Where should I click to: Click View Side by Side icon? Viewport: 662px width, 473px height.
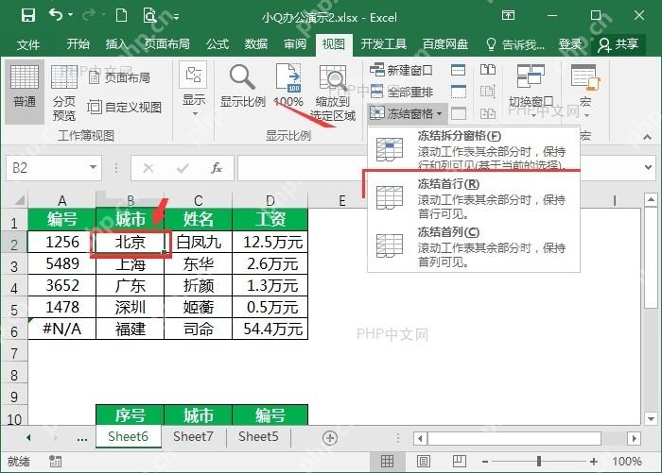pos(488,70)
